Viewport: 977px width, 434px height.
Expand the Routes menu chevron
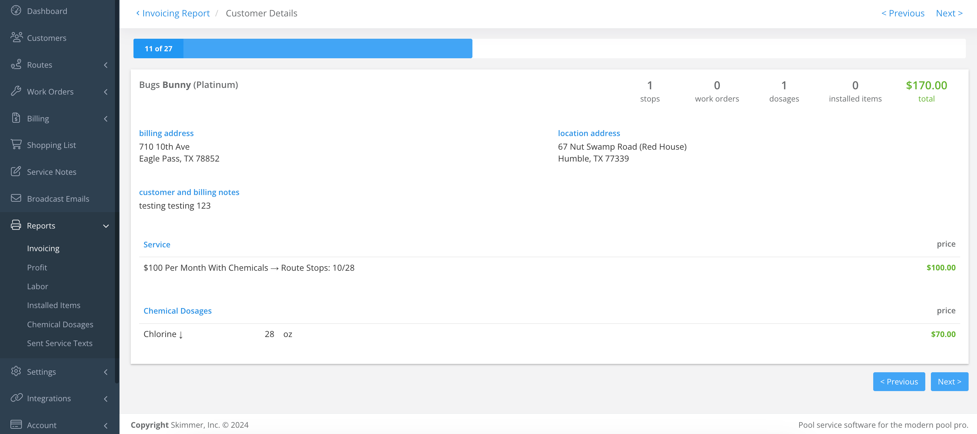tap(106, 65)
